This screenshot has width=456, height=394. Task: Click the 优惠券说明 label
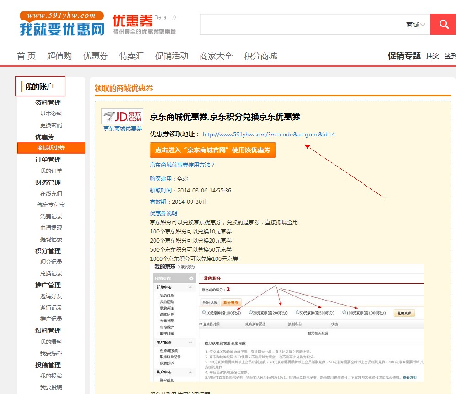pos(164,213)
